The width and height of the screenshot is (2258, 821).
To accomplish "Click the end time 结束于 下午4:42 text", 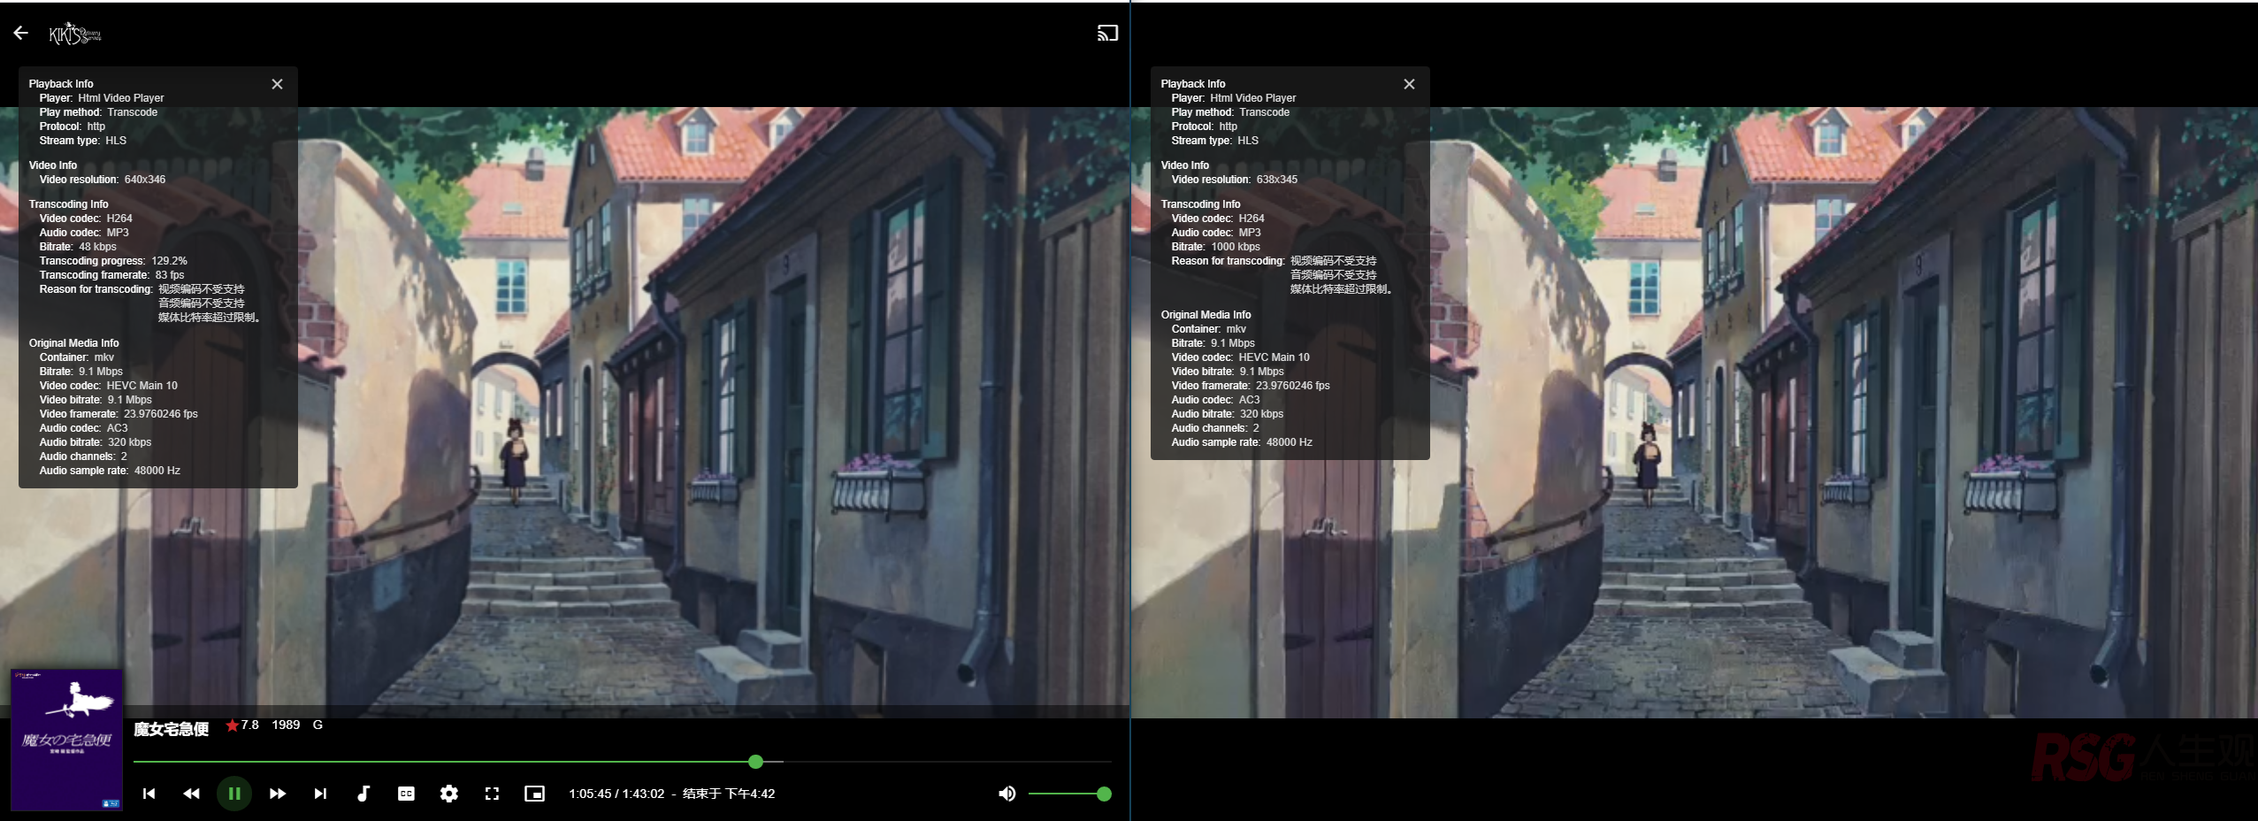I will (x=729, y=794).
